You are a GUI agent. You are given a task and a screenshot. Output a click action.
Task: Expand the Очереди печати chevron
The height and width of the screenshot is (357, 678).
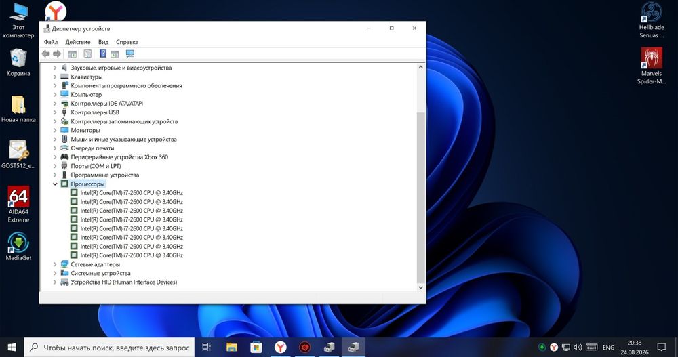pyautogui.click(x=55, y=148)
